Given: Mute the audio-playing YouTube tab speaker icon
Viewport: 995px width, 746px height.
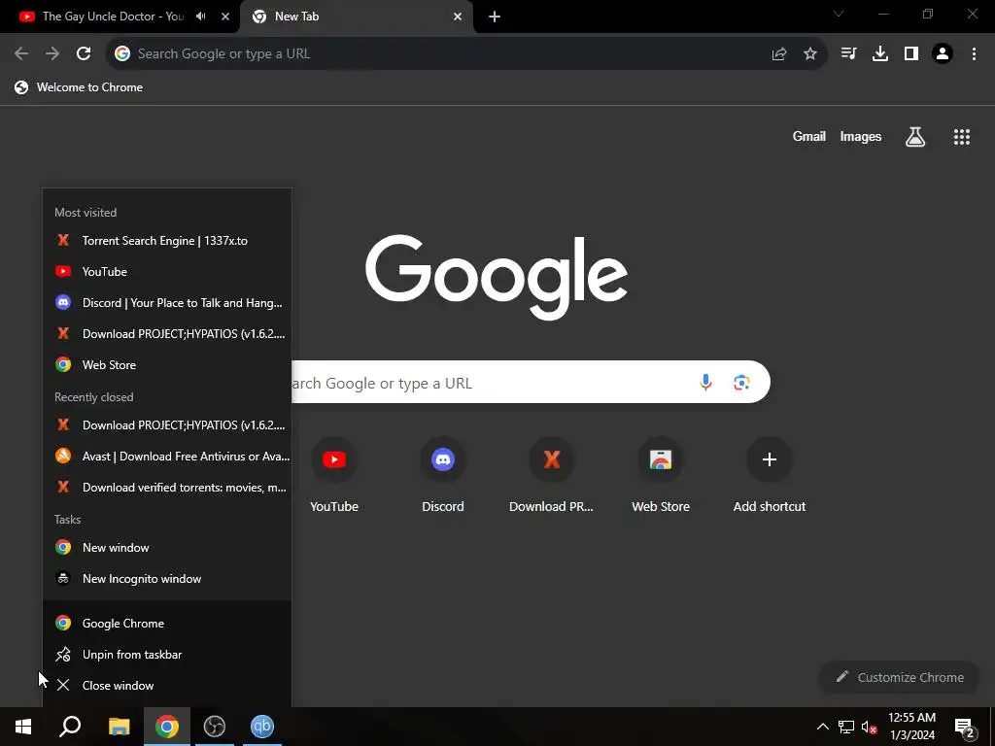Looking at the screenshot, I should [x=201, y=17].
